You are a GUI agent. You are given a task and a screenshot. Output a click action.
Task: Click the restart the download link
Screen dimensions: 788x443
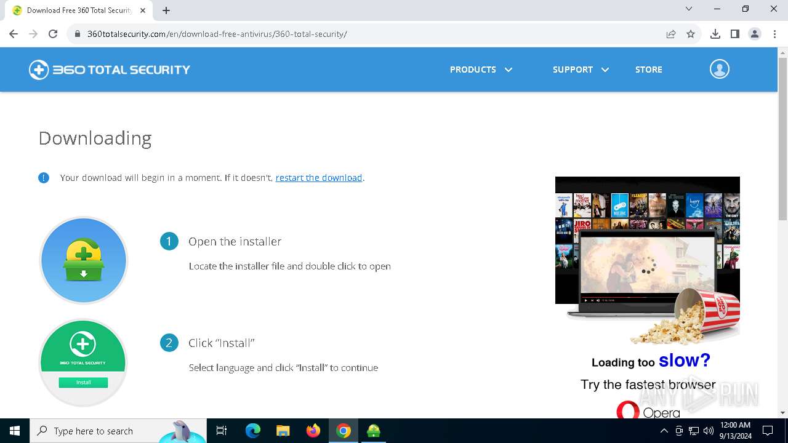319,178
